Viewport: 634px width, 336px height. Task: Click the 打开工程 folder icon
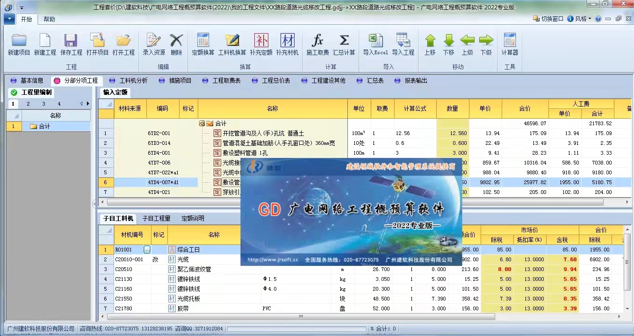(123, 40)
